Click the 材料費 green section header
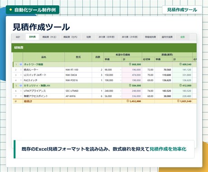The width and height of the screenshot is (208, 172). (104, 48)
